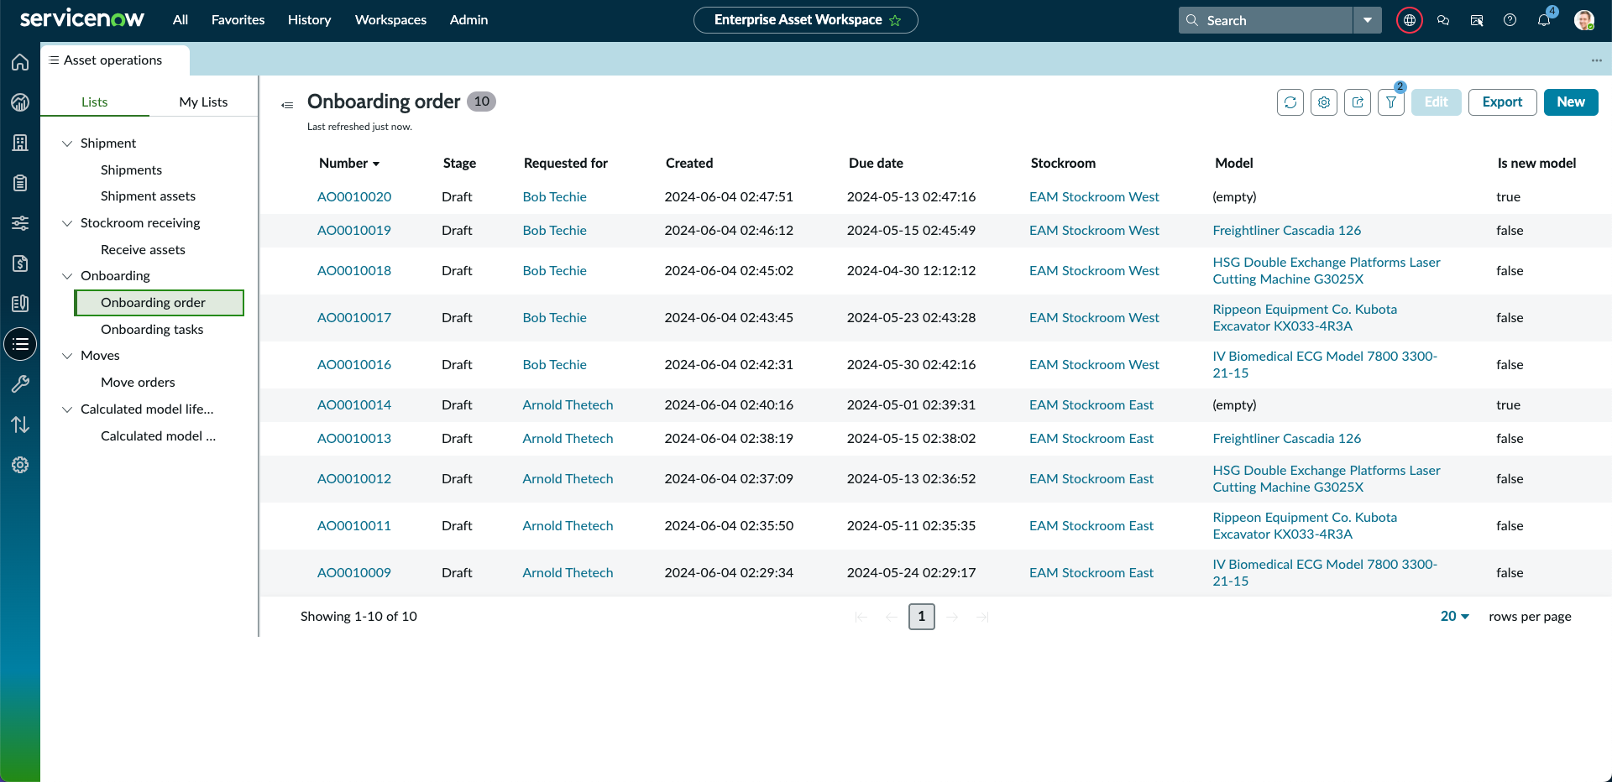Select page 1 in pagination
This screenshot has height=782, width=1612.
[921, 617]
